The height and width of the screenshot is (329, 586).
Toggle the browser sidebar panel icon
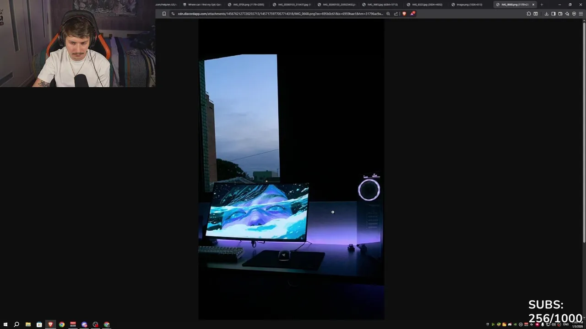click(553, 14)
